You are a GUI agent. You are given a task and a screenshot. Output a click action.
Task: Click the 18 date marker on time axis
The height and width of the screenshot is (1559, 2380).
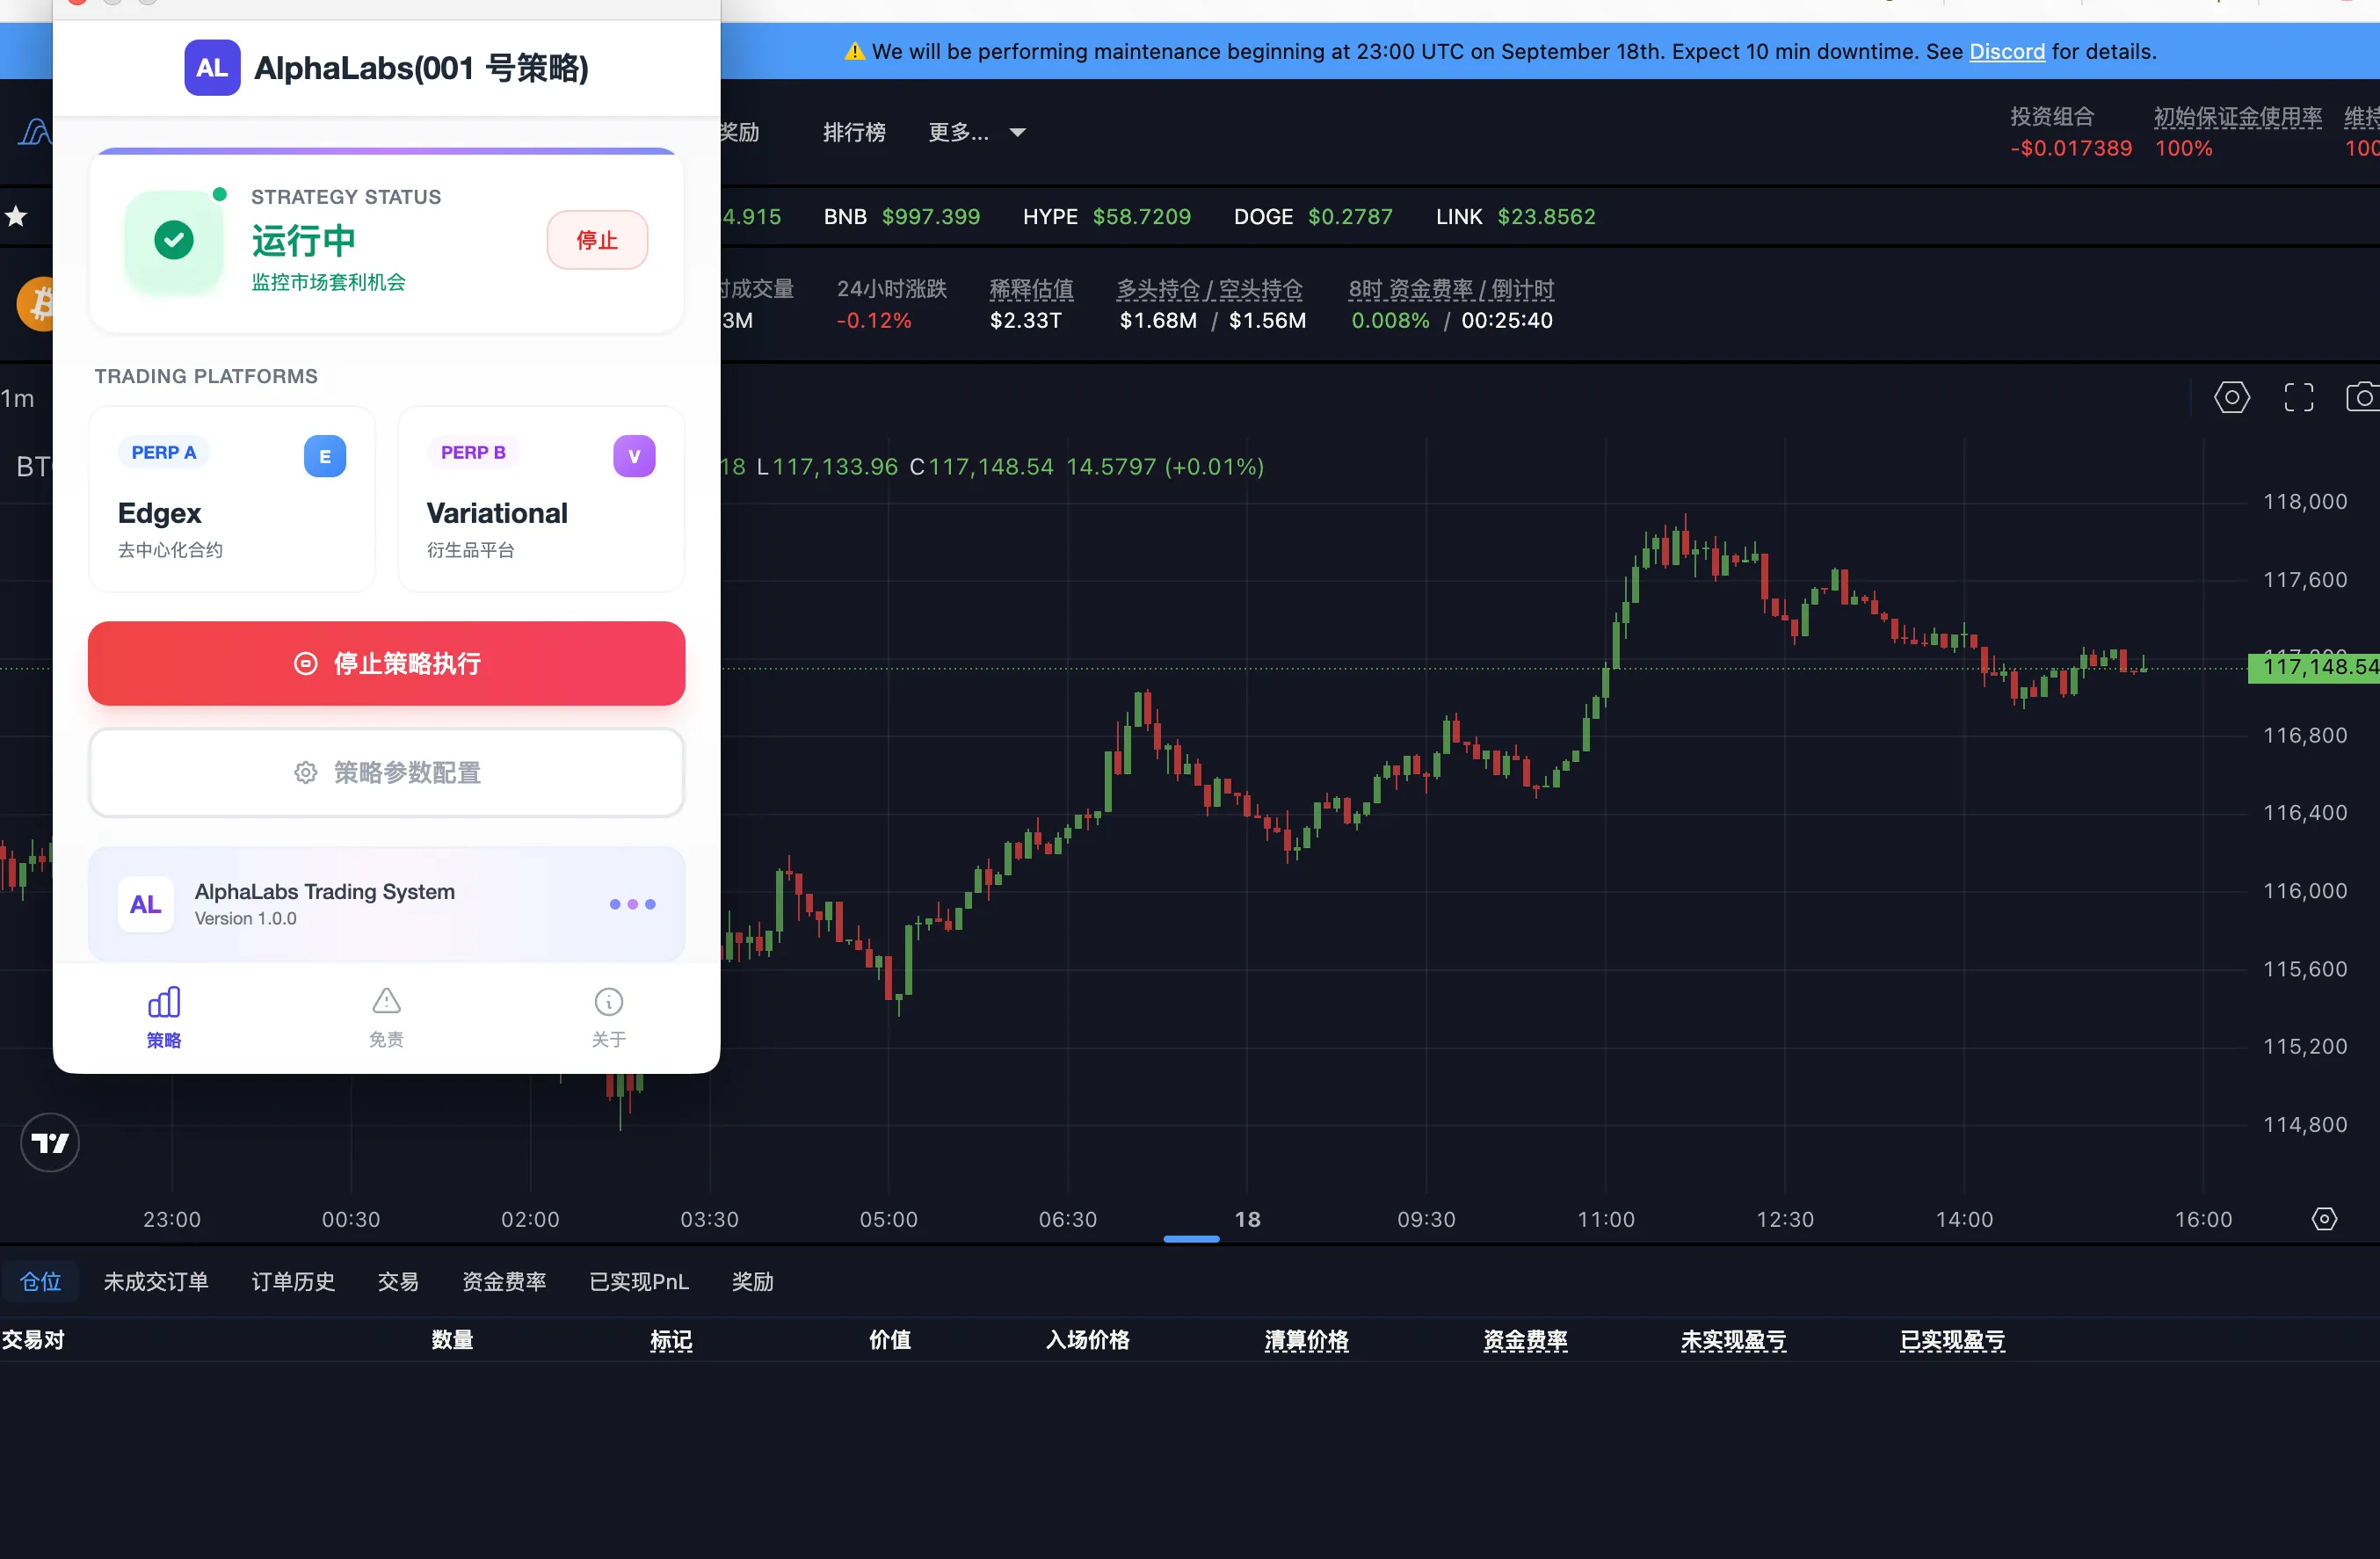[1247, 1218]
